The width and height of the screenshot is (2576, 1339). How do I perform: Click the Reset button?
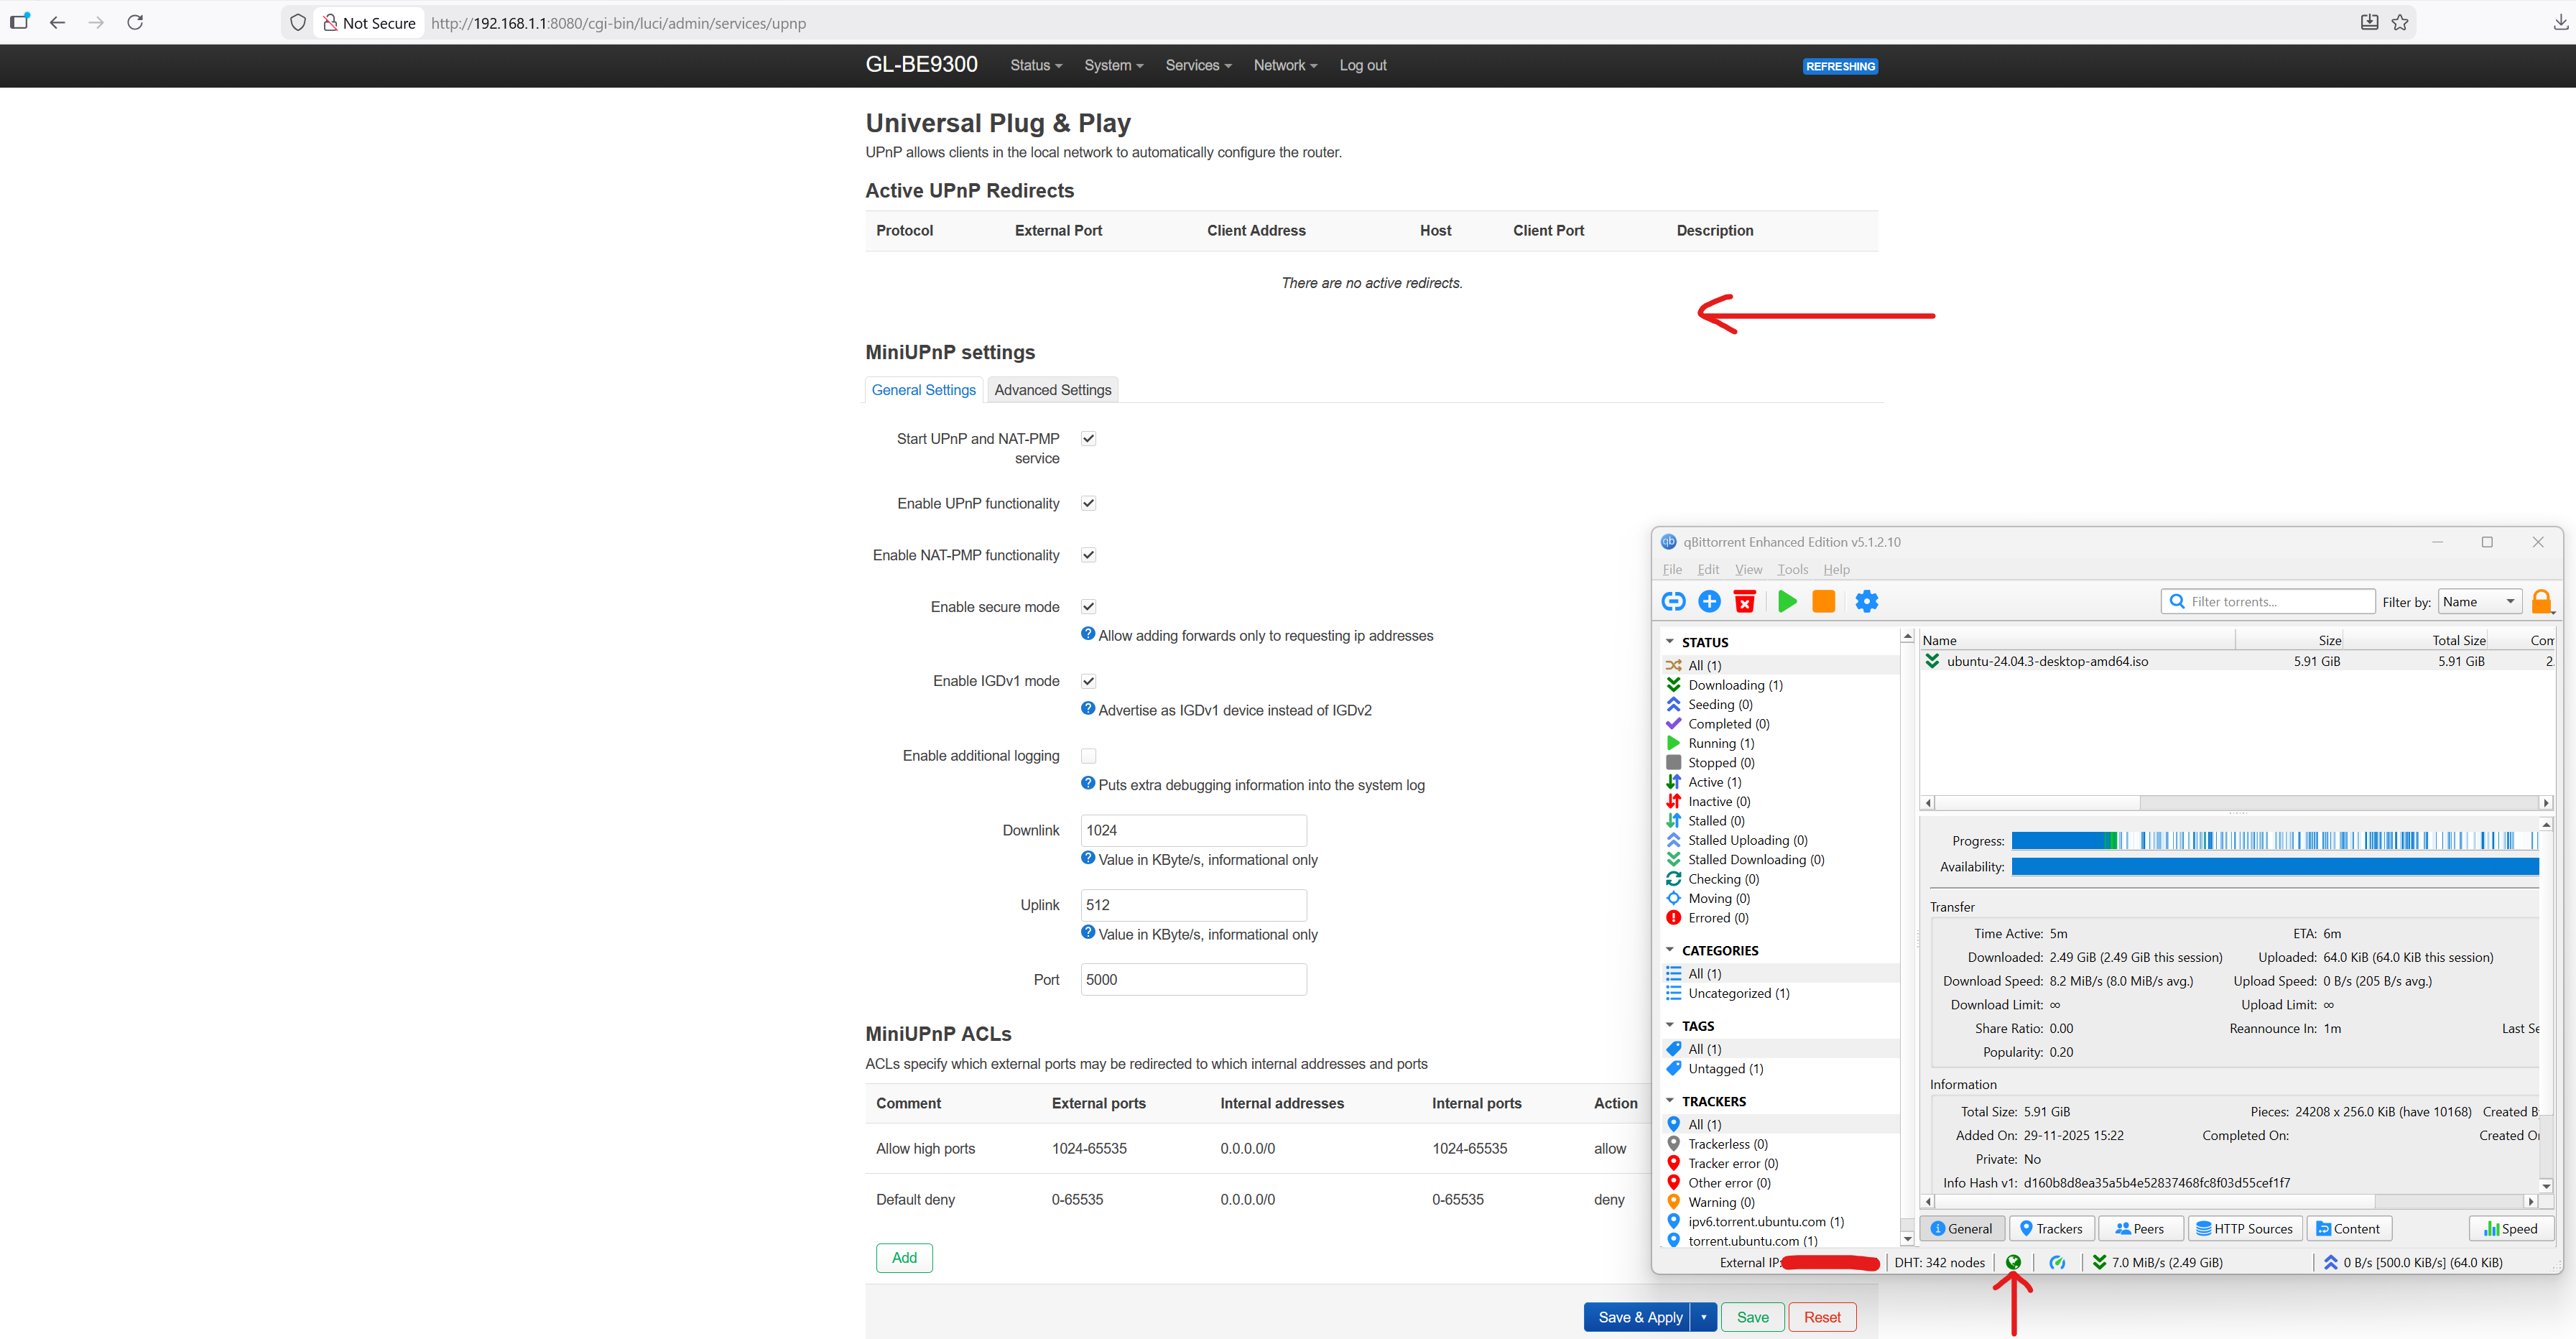1821,1317
